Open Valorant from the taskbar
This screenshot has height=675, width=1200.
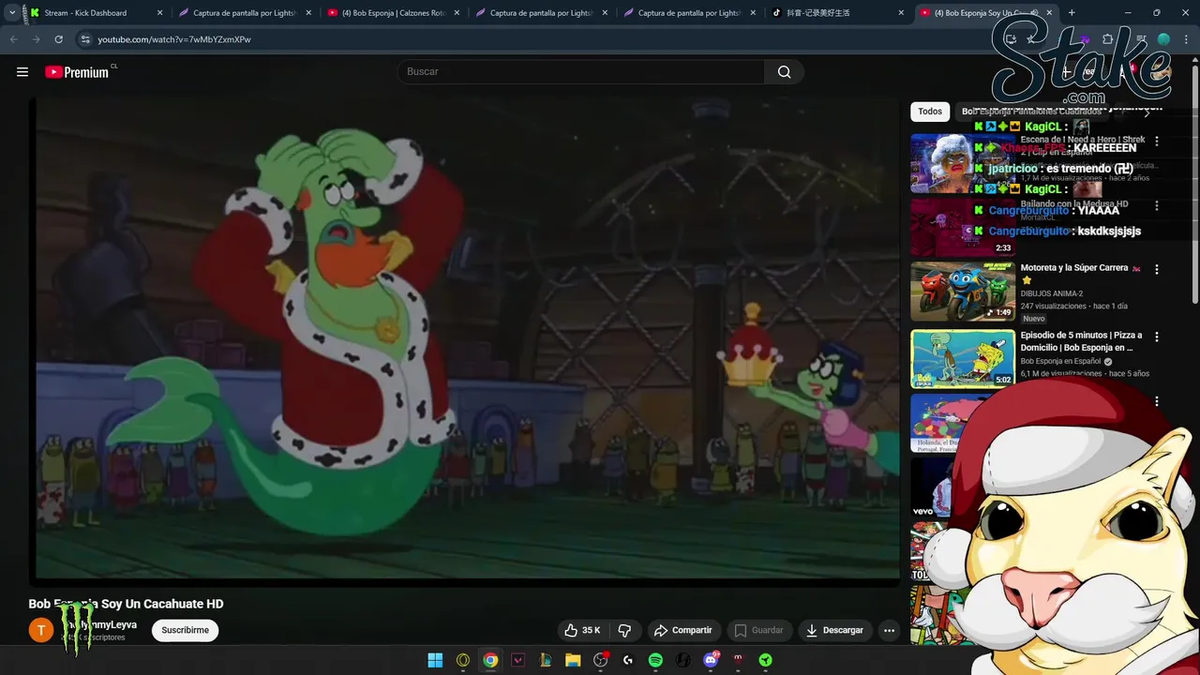pos(517,660)
